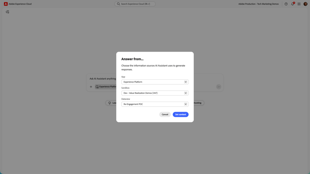Click the search magnifier icon
310x174 pixels.
click(x=118, y=4)
